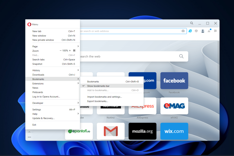The width and height of the screenshot is (234, 156).
Task: Click the camera snapshot icon in address bar
Action: point(183,31)
